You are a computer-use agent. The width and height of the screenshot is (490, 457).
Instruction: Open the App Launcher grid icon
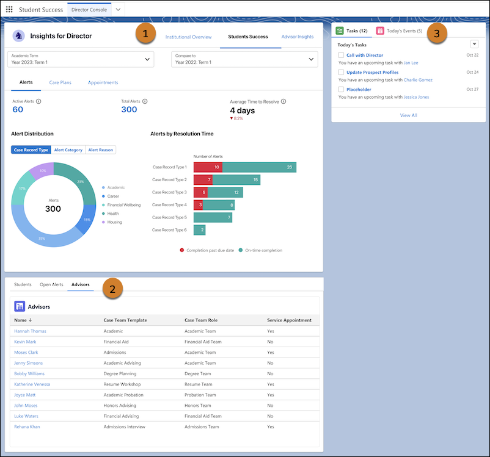pyautogui.click(x=9, y=10)
